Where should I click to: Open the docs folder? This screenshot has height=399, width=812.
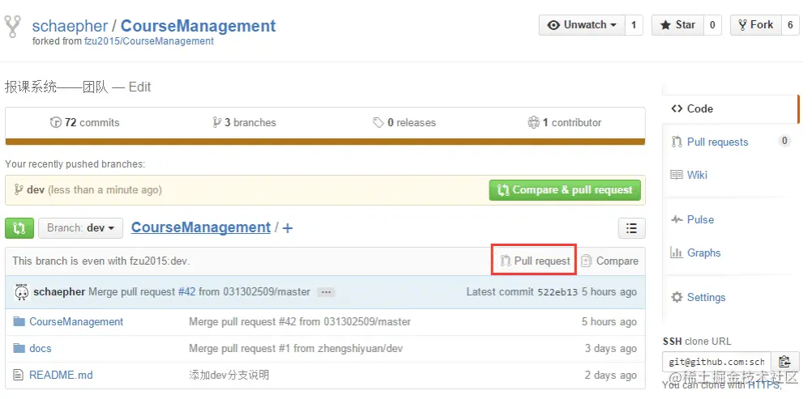click(x=41, y=348)
